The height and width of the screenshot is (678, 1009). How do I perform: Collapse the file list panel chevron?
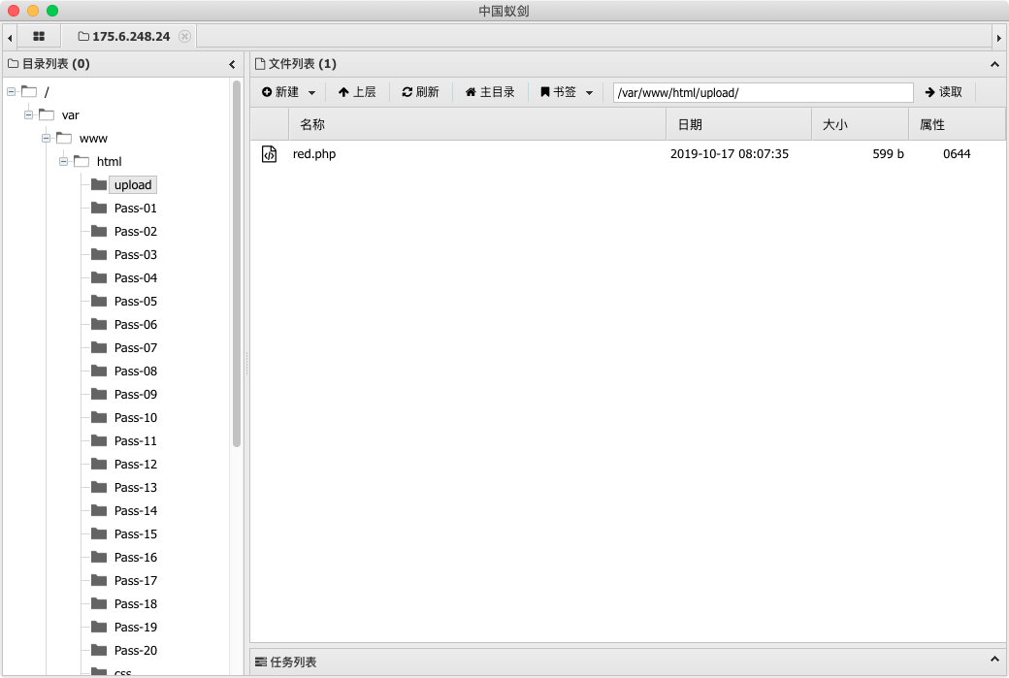[994, 64]
